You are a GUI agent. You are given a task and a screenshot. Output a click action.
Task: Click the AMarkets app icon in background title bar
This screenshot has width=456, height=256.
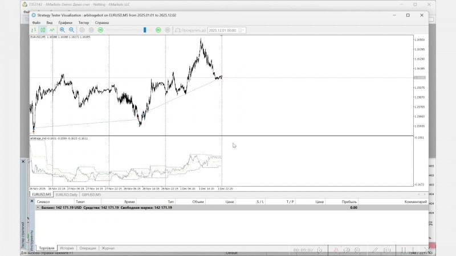click(x=25, y=5)
